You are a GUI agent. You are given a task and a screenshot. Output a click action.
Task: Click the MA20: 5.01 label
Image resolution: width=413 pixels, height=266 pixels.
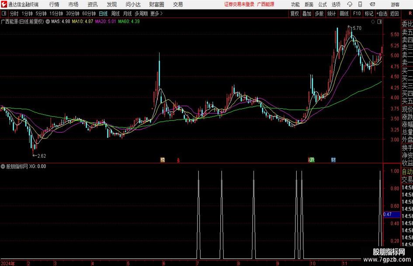[105, 21]
